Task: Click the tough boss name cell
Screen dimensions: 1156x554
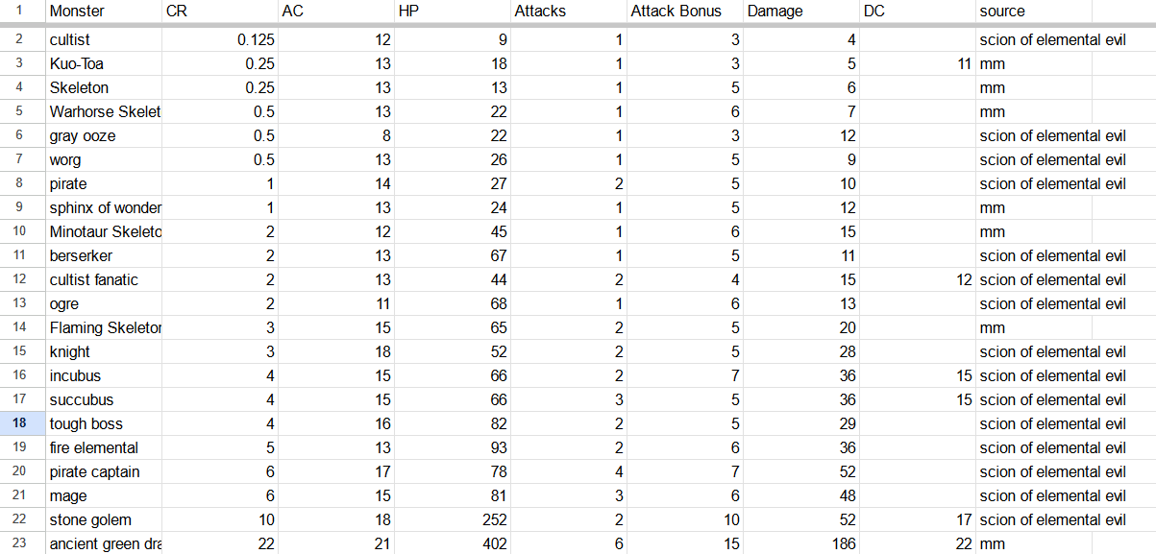Action: [x=103, y=423]
